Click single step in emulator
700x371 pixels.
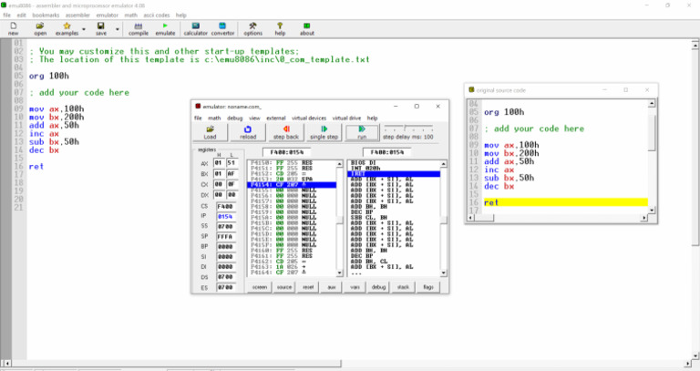coord(324,132)
